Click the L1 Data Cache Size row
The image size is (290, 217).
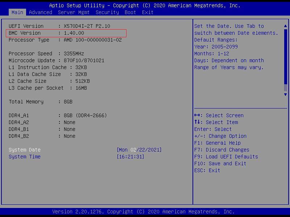pyautogui.click(x=48, y=74)
